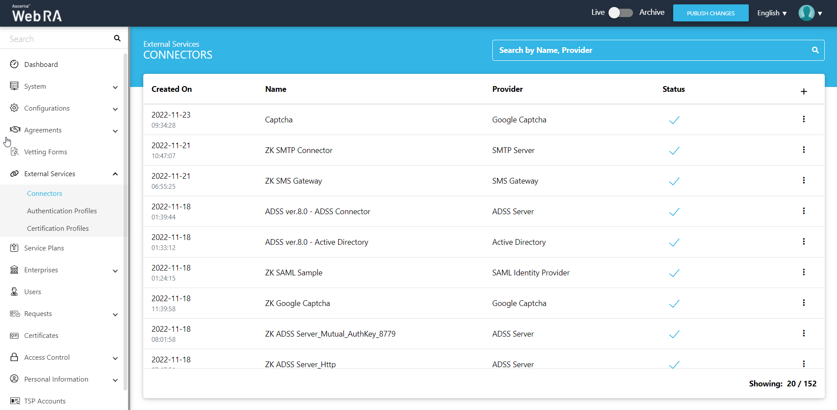Click the WebRA logo
This screenshot has height=410, width=837.
coord(37,13)
